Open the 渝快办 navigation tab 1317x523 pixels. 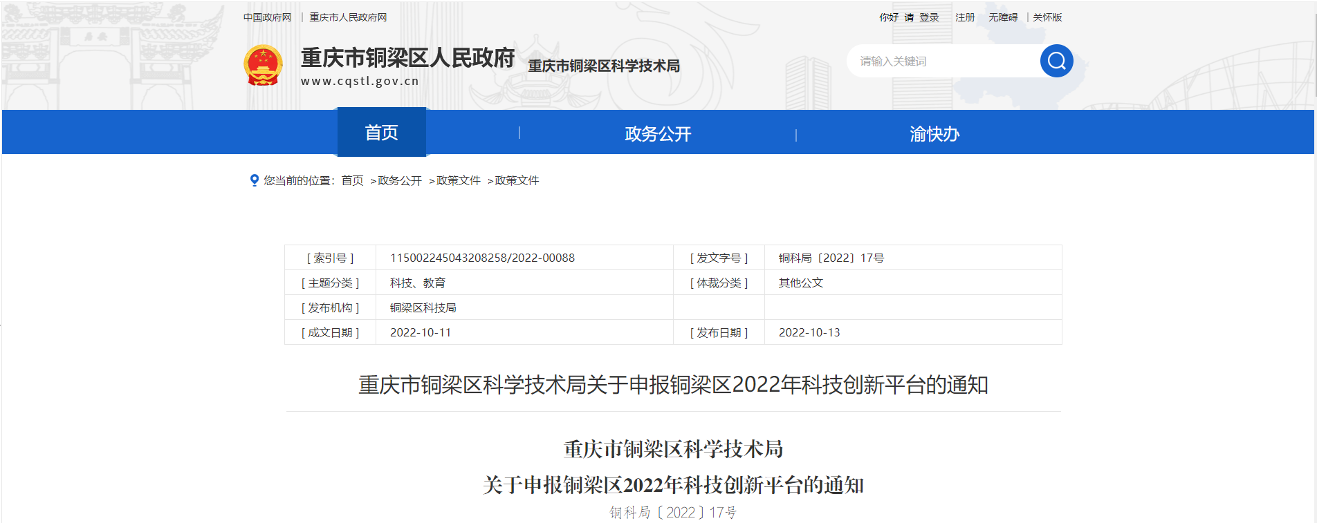pyautogui.click(x=934, y=133)
